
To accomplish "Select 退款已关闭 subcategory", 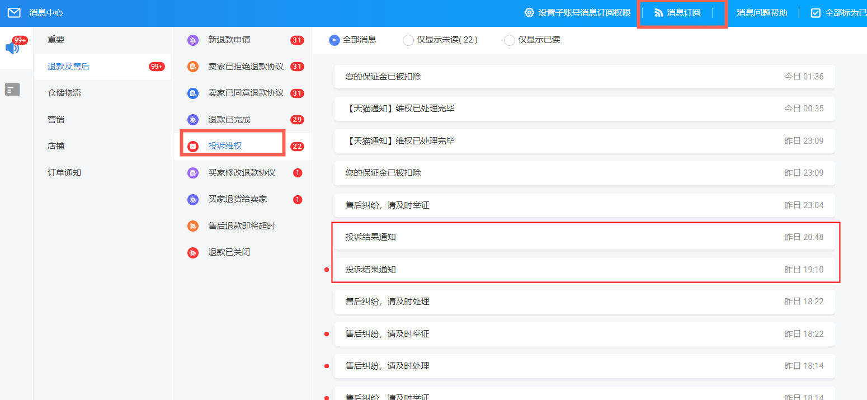I will (x=243, y=252).
